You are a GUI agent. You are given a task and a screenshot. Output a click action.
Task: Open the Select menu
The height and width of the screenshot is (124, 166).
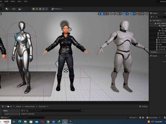[13, 1]
